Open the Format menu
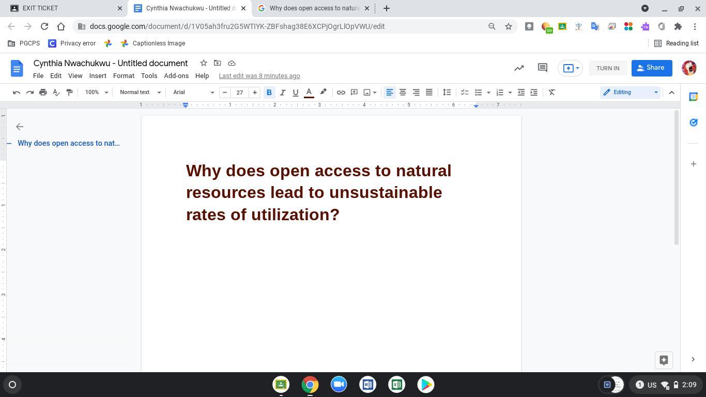Viewport: 706px width, 397px height. [x=124, y=76]
